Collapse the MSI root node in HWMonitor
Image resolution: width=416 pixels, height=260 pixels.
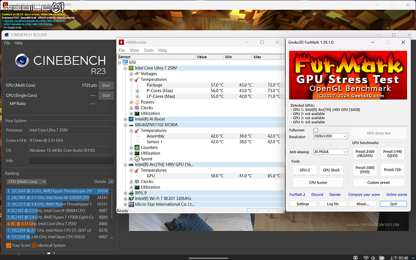click(119, 63)
